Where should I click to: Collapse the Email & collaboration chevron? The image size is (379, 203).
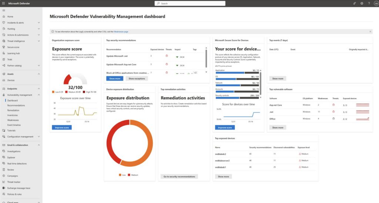click(38, 145)
